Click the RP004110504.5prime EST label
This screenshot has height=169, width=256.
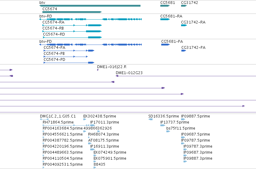click(x=63, y=159)
